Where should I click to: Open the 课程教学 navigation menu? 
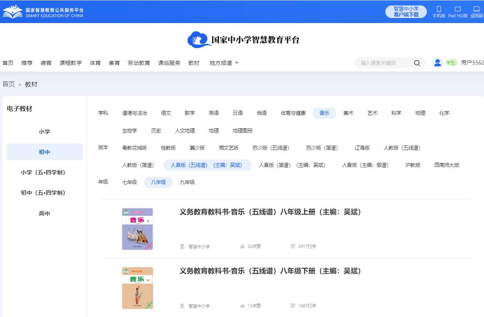point(70,63)
